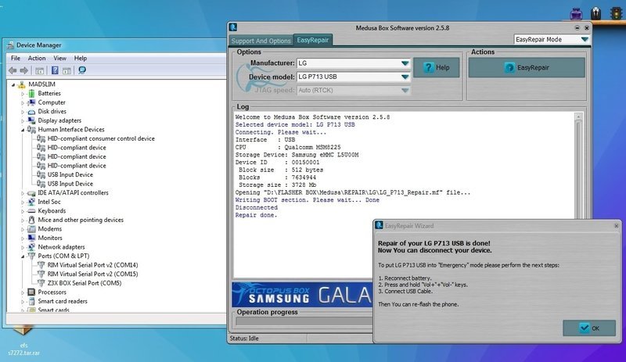Open the View menu in Device Manager

coord(60,59)
